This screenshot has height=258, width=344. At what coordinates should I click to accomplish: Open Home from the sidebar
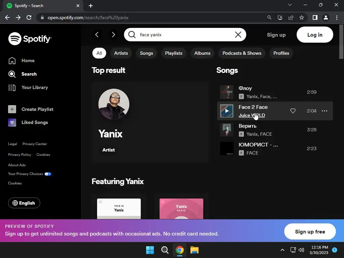point(21,60)
